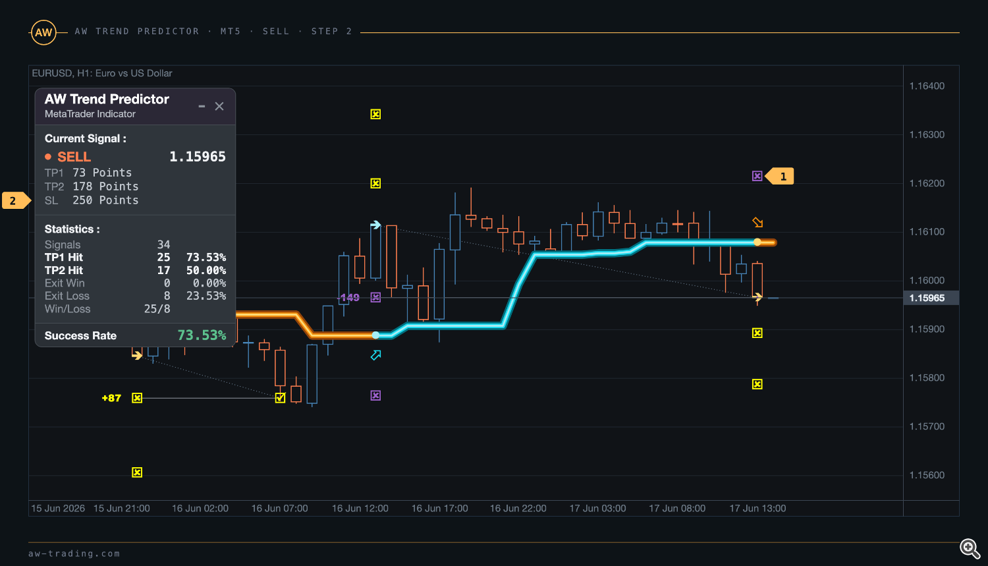Click yellow checkmark TP hit marker
This screenshot has width=988, height=566.
click(x=280, y=398)
